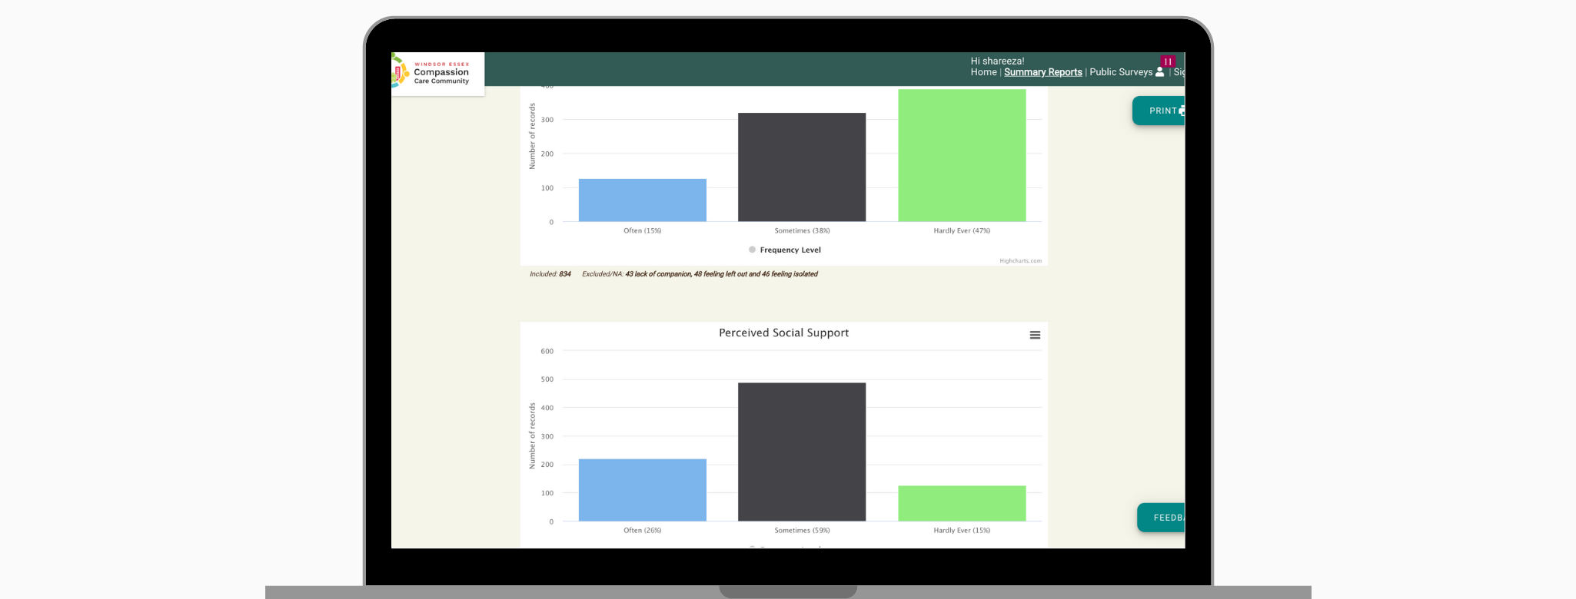Click the dark Sometimes (59%) bar
The width and height of the screenshot is (1576, 599).
tap(801, 452)
